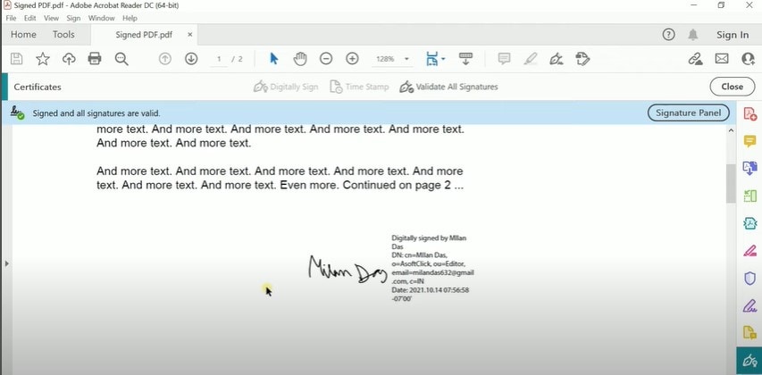Zoom out with minus icon

coord(326,59)
